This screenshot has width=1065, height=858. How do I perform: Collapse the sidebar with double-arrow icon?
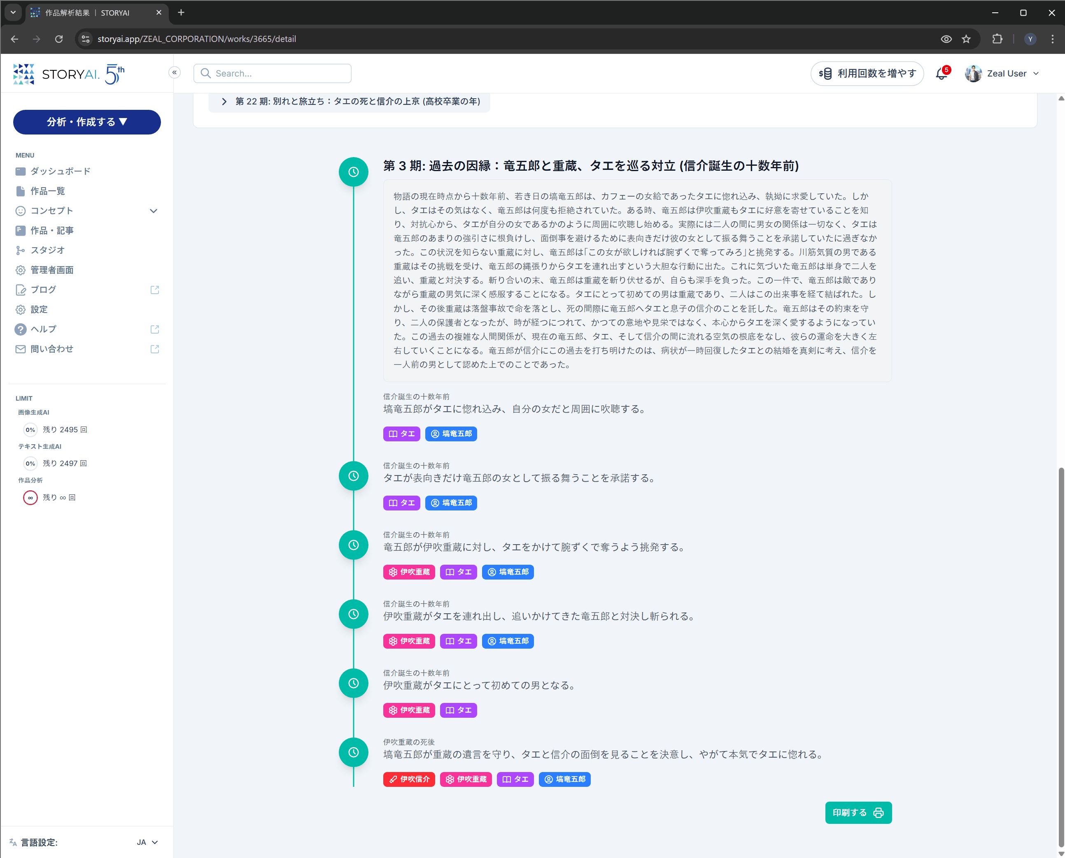[175, 73]
